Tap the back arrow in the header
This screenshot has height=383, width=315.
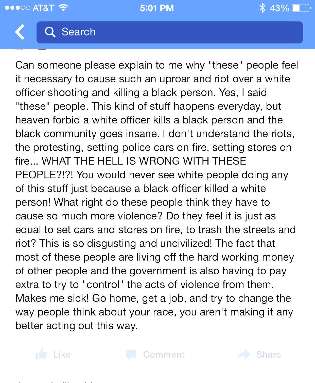coord(20,32)
